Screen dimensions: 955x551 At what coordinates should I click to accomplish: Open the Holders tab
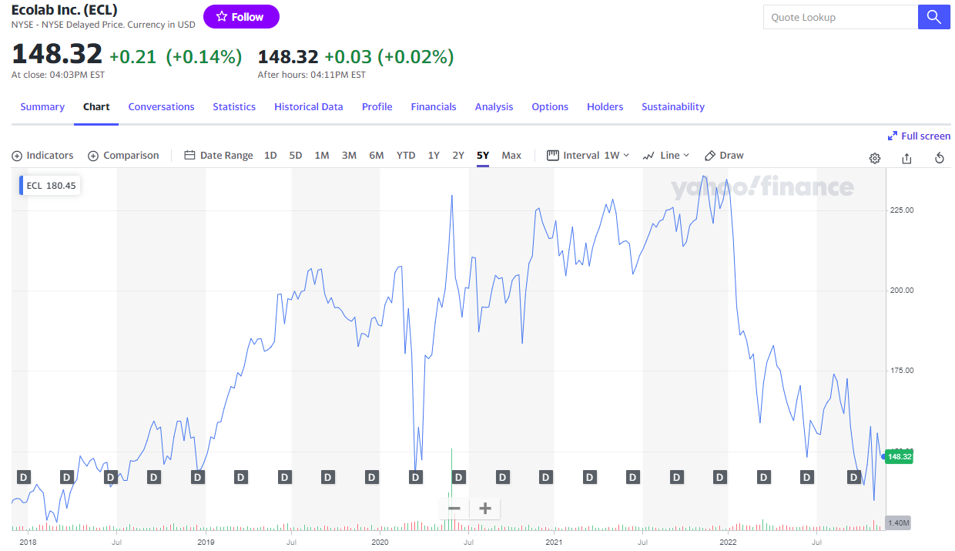(605, 107)
